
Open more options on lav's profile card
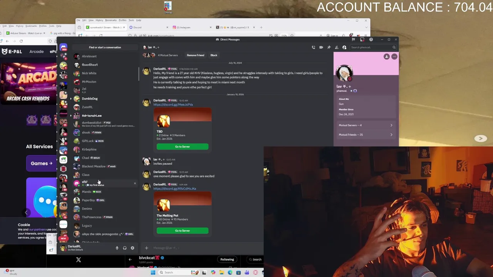coord(394,57)
